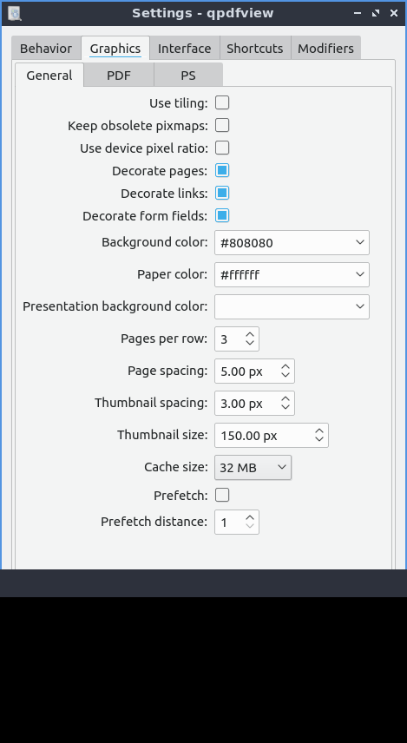The image size is (407, 743).
Task: Click the qpdfview app icon in title bar
Action: pyautogui.click(x=15, y=13)
